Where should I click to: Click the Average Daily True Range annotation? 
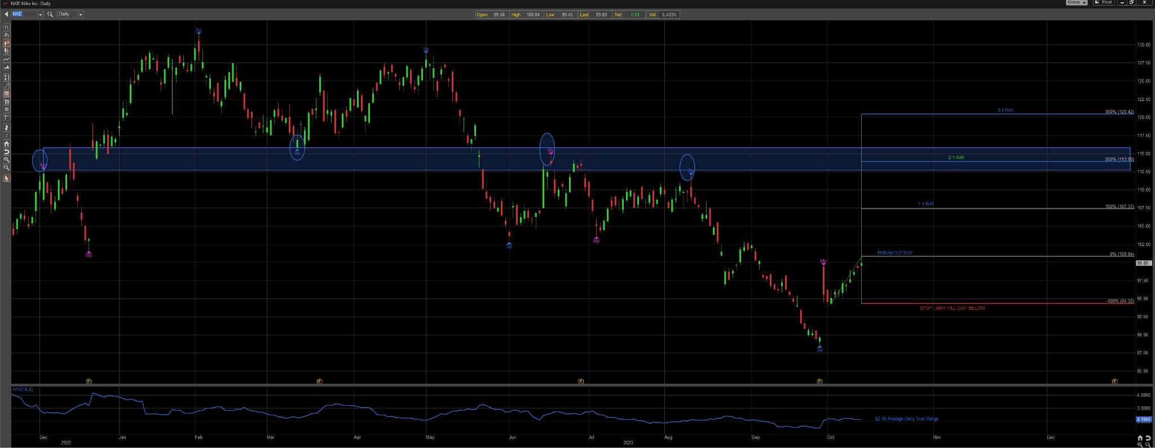pos(907,419)
